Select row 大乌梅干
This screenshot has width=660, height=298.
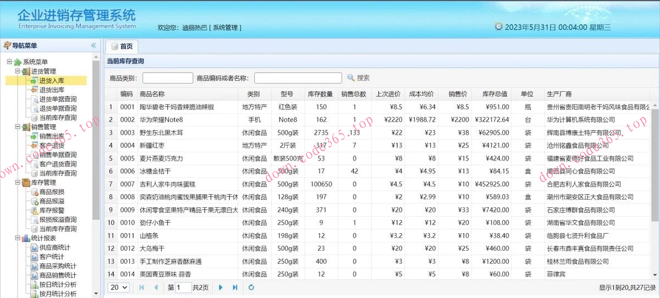coord(377,249)
